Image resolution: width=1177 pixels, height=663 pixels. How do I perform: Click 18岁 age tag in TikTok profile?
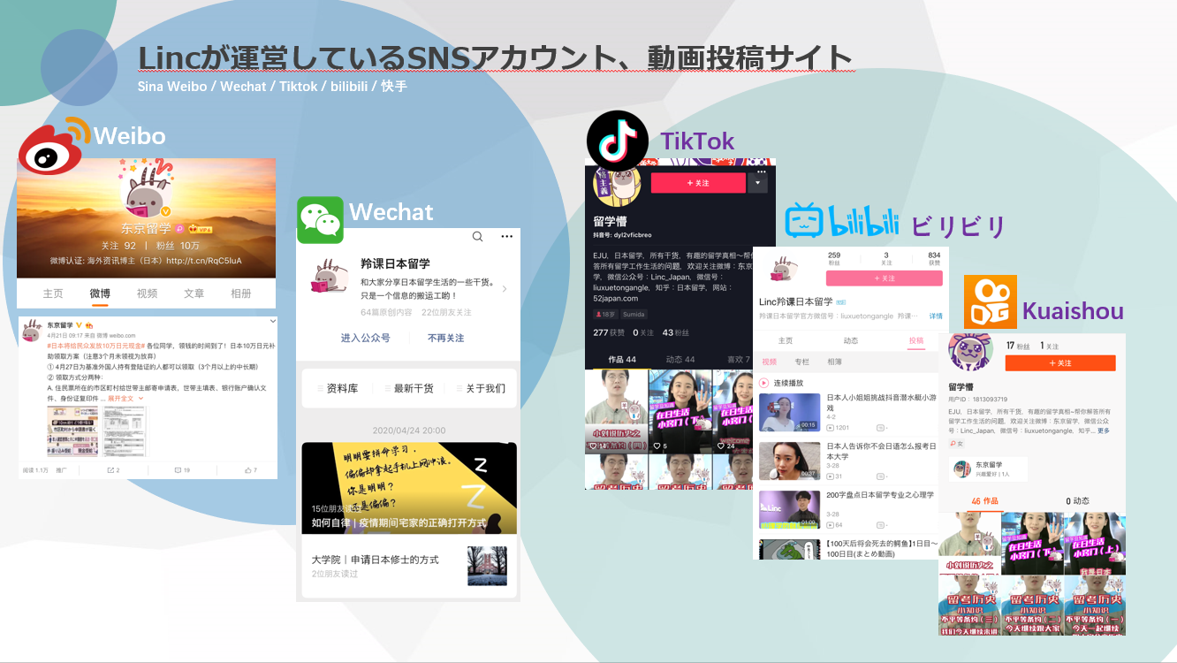(605, 315)
